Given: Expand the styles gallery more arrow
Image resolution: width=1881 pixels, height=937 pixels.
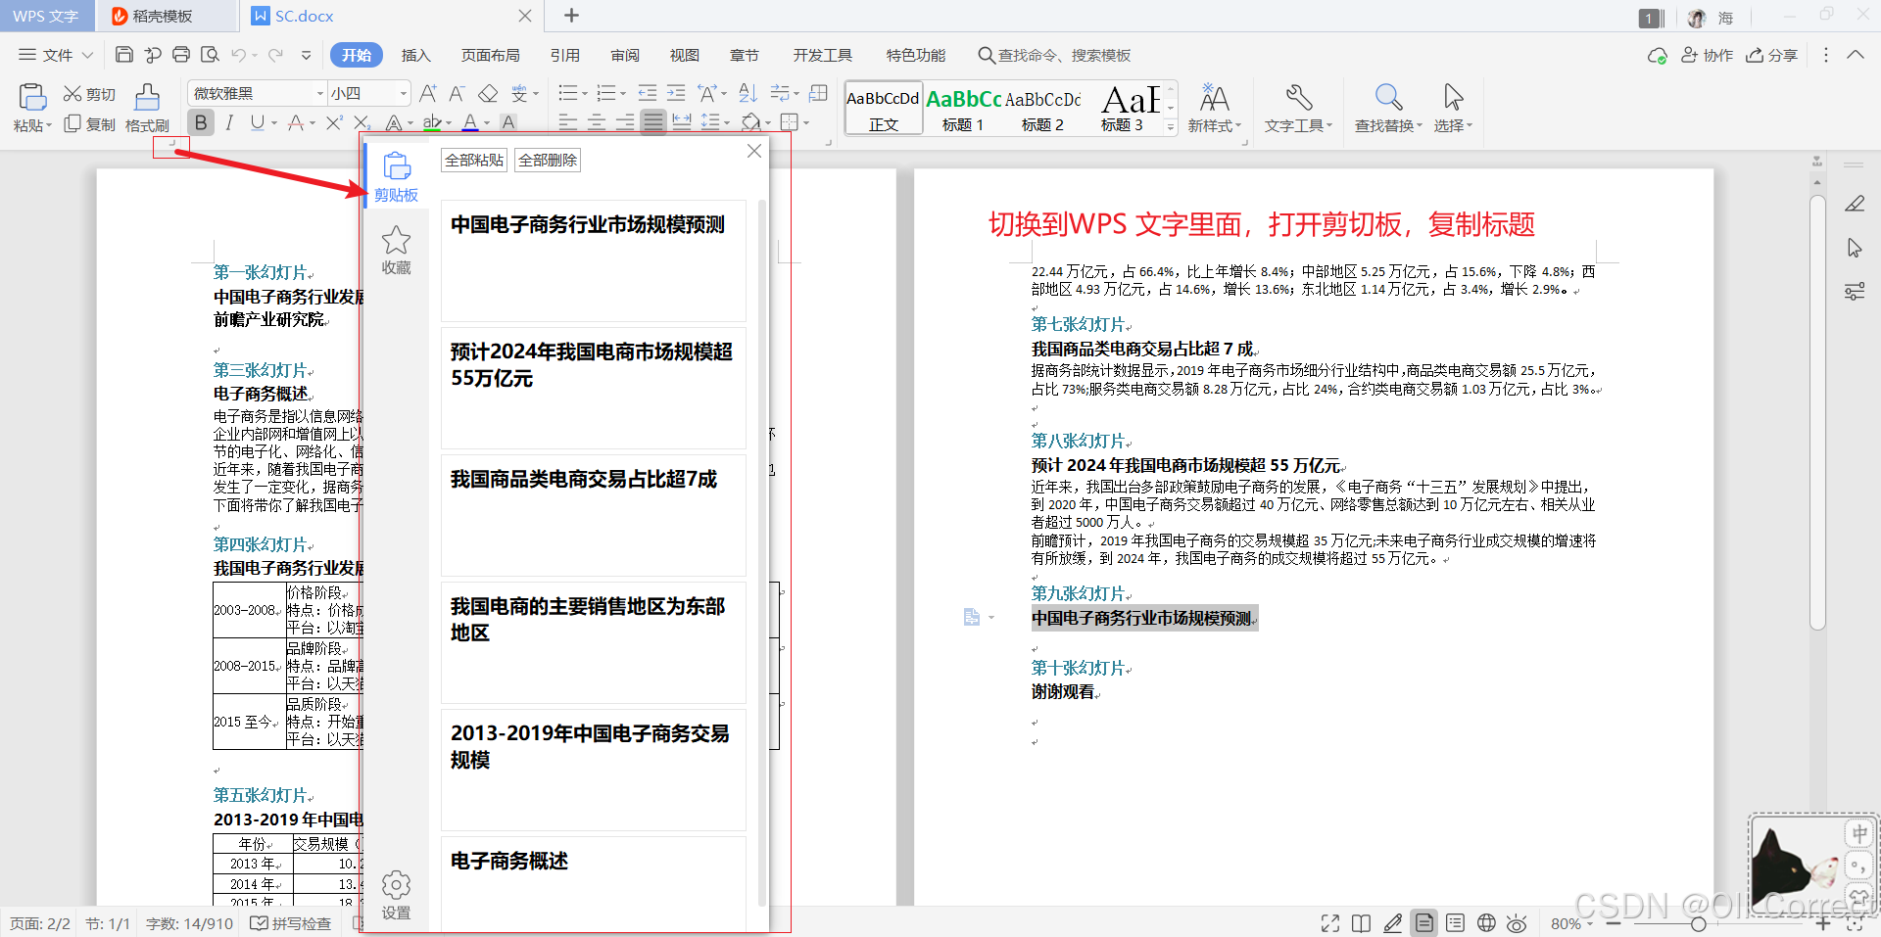Looking at the screenshot, I should pyautogui.click(x=1171, y=126).
